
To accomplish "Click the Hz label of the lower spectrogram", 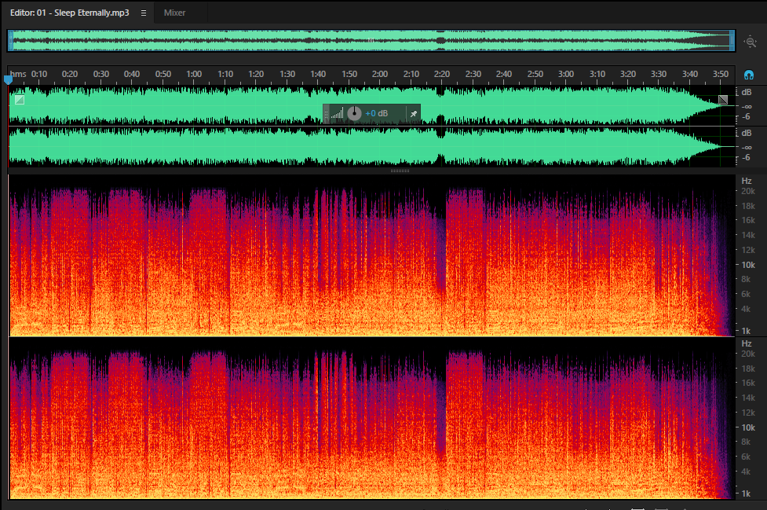I will tap(747, 343).
